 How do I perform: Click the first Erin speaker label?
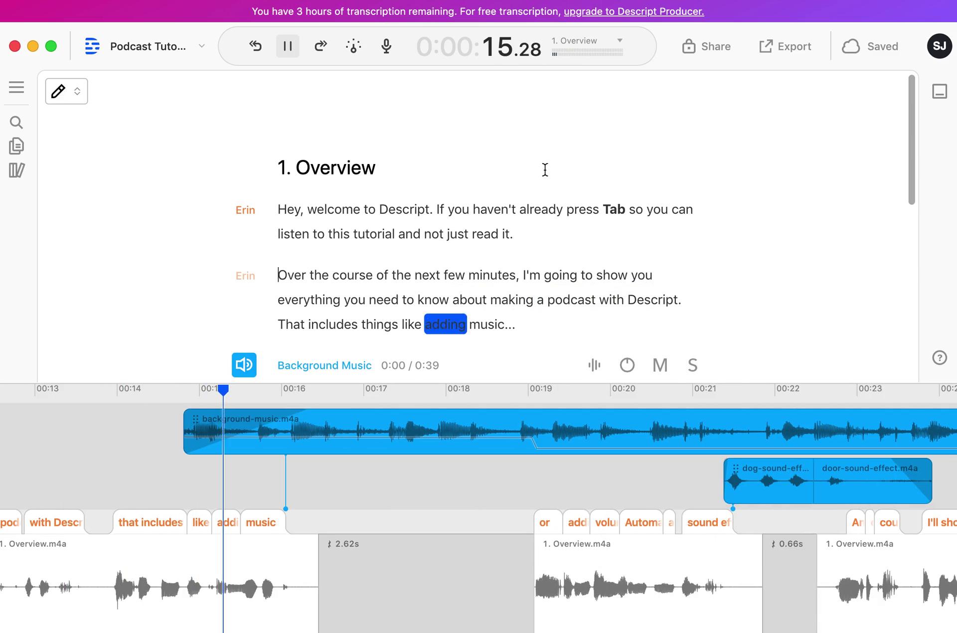coord(245,210)
